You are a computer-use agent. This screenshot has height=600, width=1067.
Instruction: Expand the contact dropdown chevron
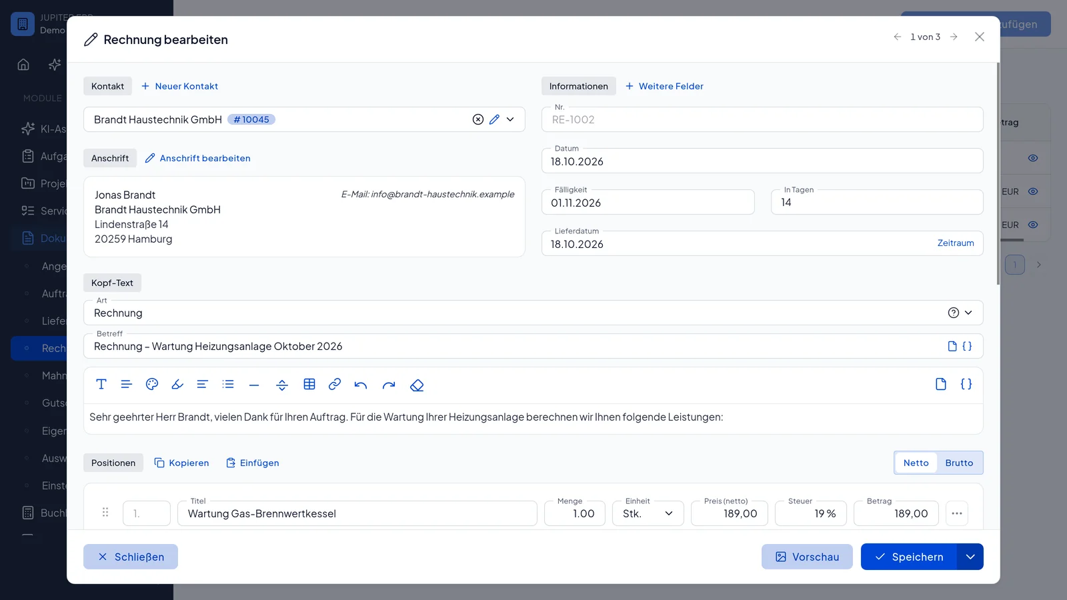pos(510,119)
